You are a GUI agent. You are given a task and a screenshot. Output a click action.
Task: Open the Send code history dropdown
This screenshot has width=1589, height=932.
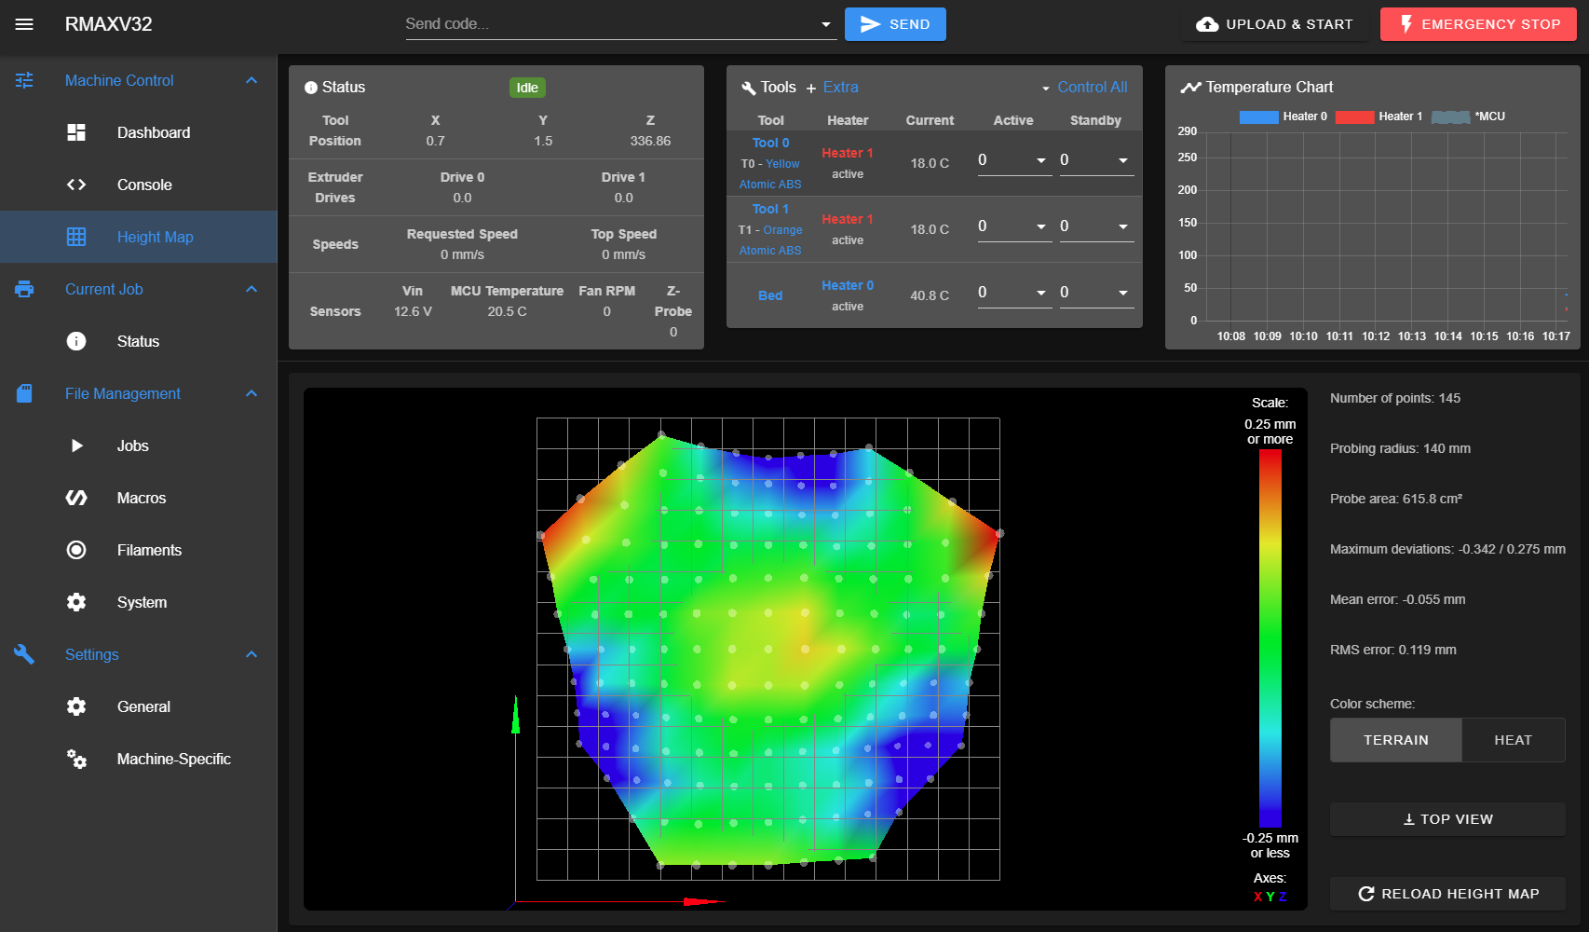(825, 24)
